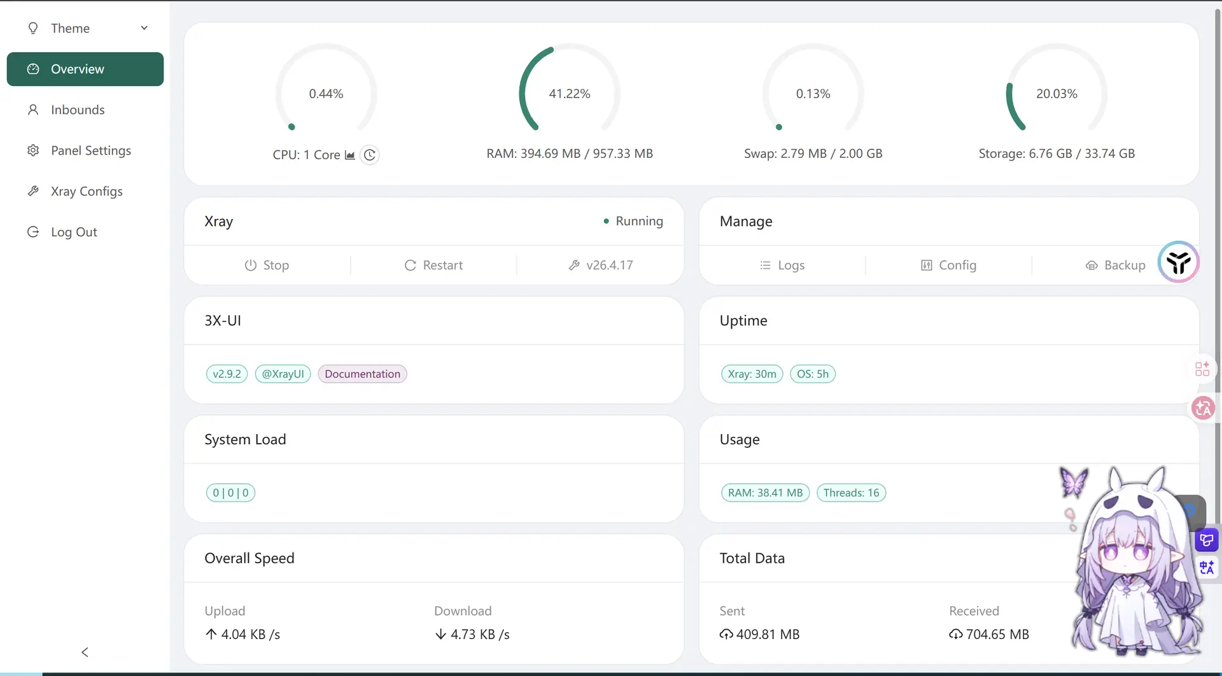Click the Storage: 6.76 GB / 33.74 GB label
Screen dimensions: 1222x676
click(x=1057, y=153)
